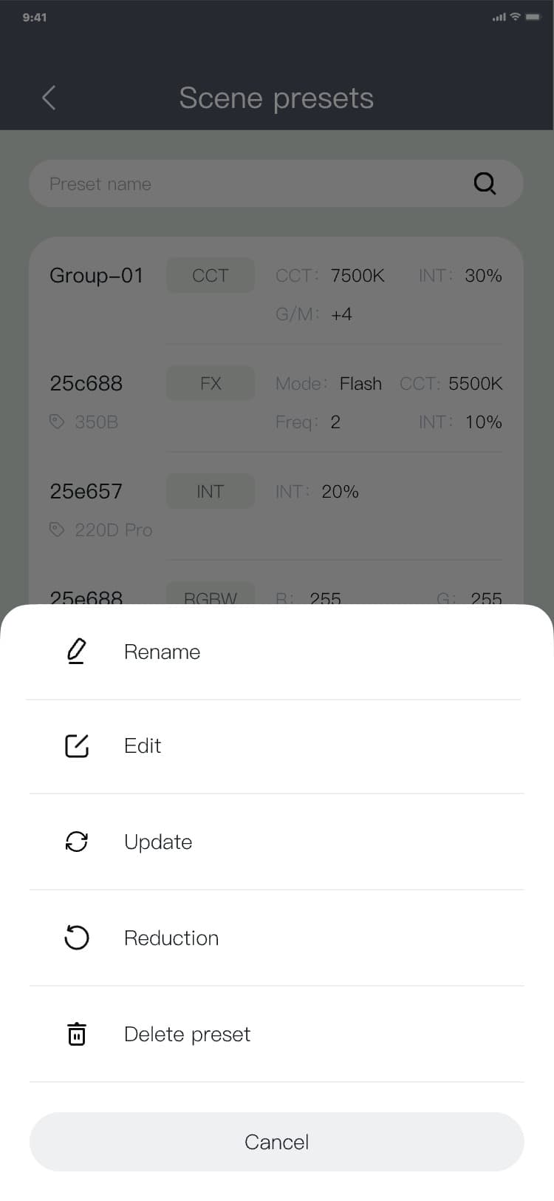Viewport: 554px width, 1201px height.
Task: Click the tag icon beside 350B
Action: (x=57, y=422)
